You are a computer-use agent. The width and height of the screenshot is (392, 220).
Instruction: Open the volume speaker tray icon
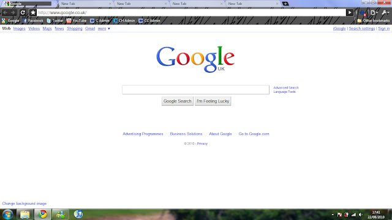pyautogui.click(x=361, y=215)
